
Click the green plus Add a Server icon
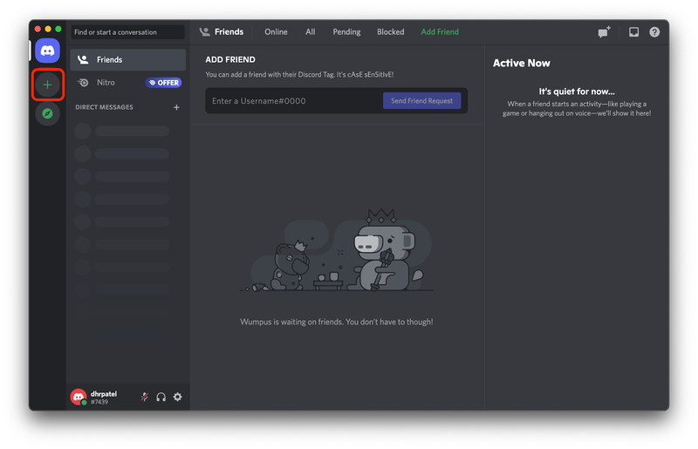click(48, 85)
